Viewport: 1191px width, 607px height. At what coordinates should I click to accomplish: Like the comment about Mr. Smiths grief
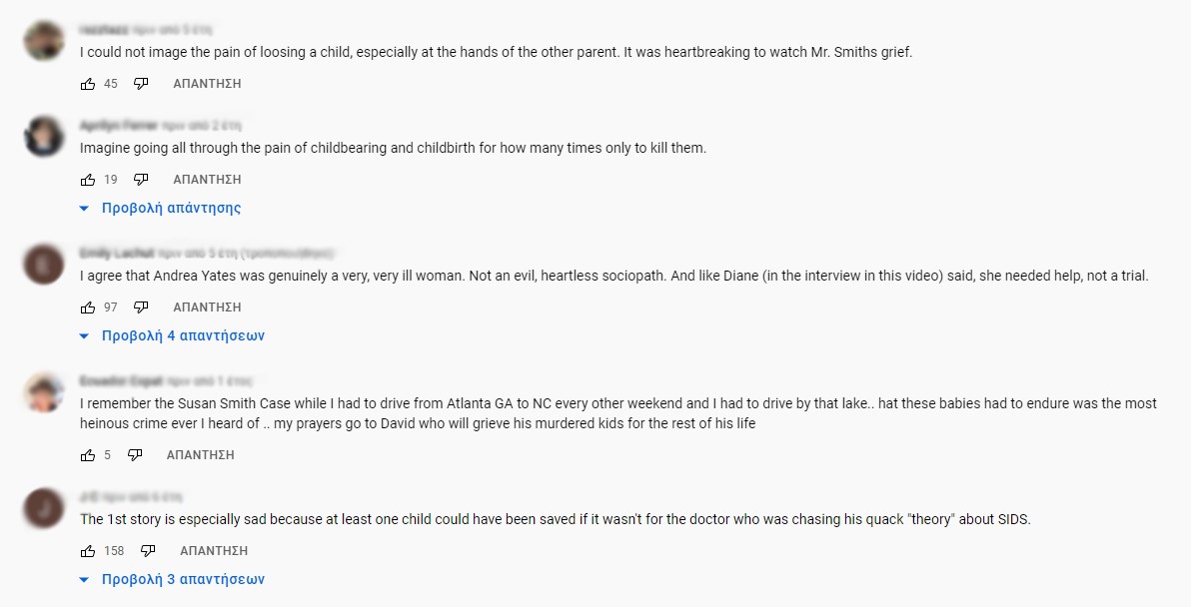88,84
